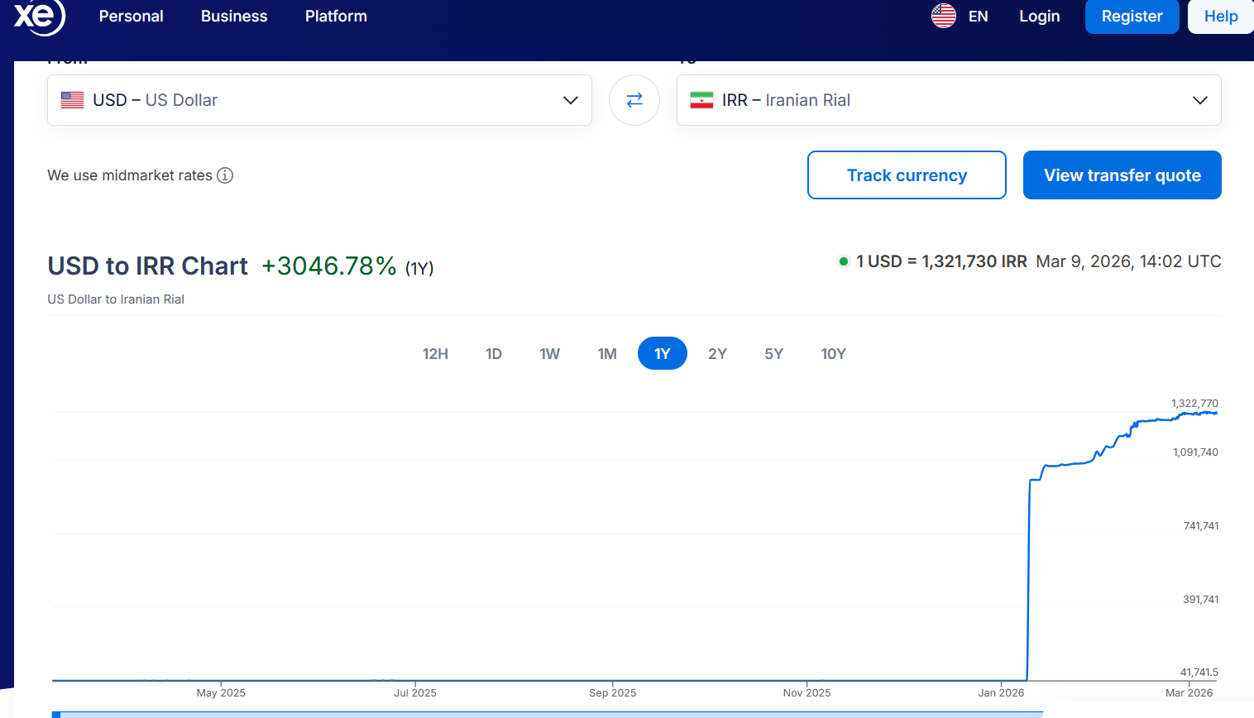Click the chart range slider handle
Screen dimensions: 1254x718
point(56,714)
